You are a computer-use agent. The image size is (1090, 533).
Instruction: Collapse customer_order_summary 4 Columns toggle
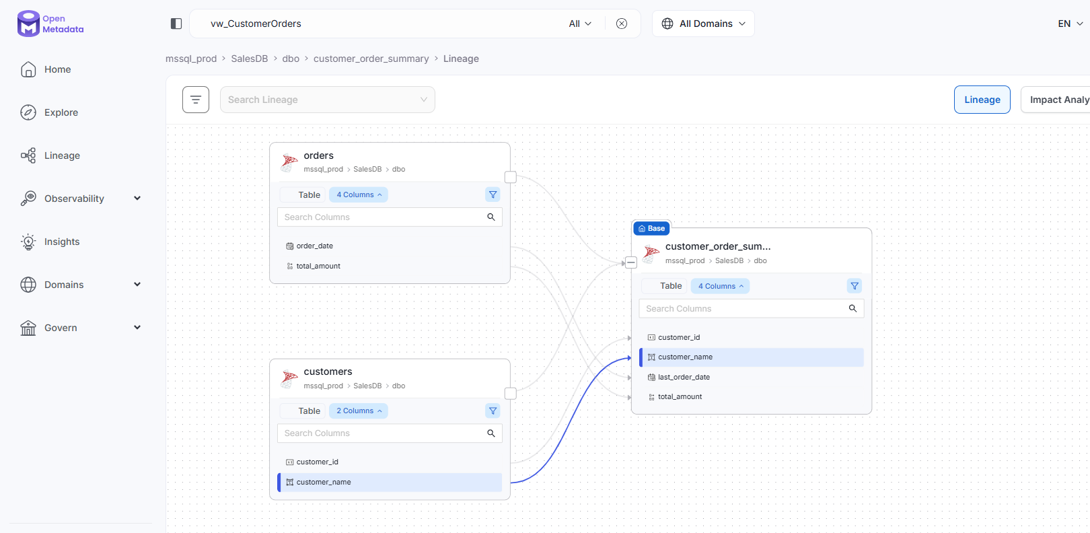click(x=721, y=286)
